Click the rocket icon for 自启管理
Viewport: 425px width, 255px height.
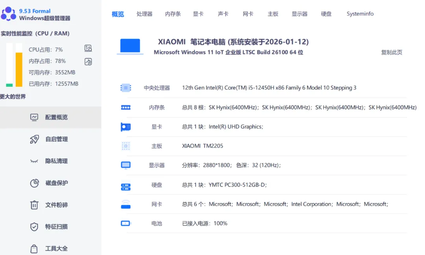click(34, 139)
